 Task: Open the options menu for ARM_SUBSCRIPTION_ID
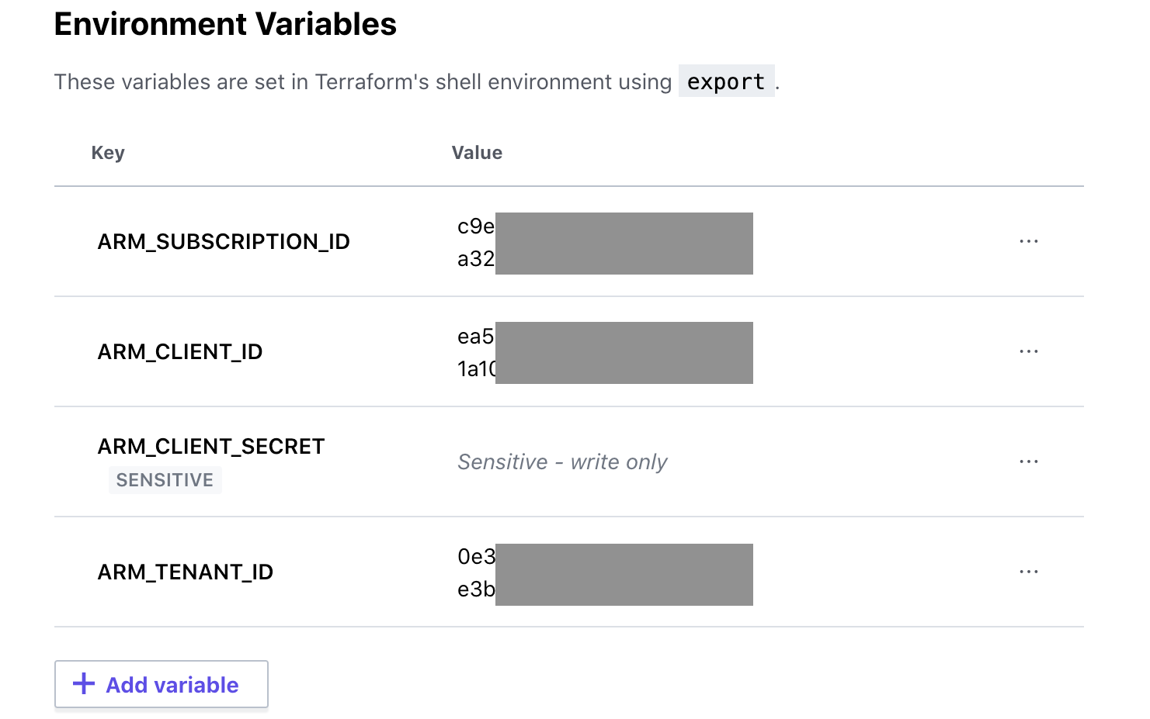[x=1029, y=241]
